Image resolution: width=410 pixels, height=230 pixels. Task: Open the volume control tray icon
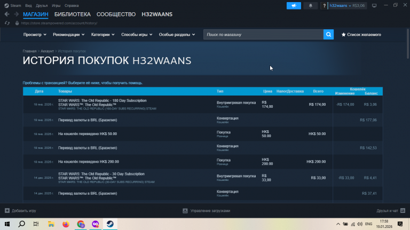[360, 224]
